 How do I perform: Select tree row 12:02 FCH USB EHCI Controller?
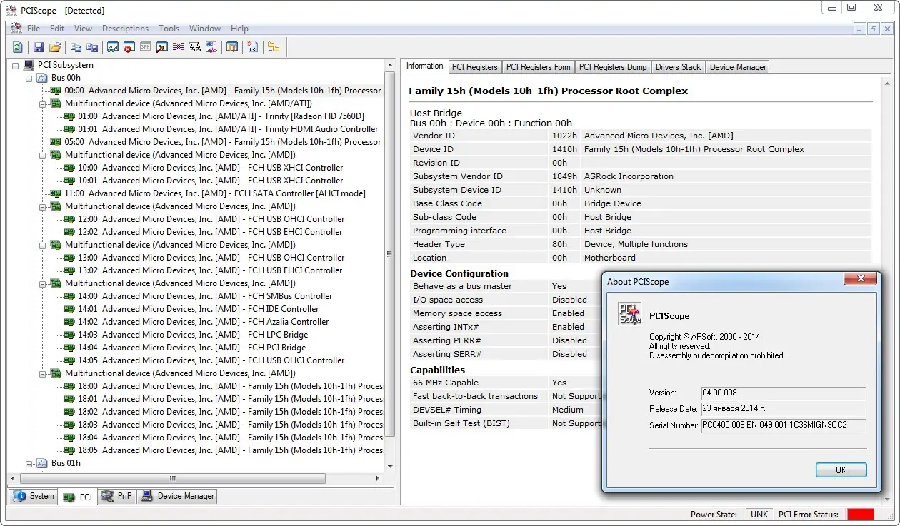[203, 232]
